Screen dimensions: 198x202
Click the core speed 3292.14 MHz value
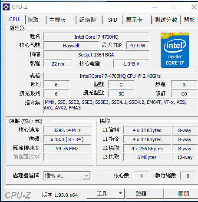pos(67,130)
